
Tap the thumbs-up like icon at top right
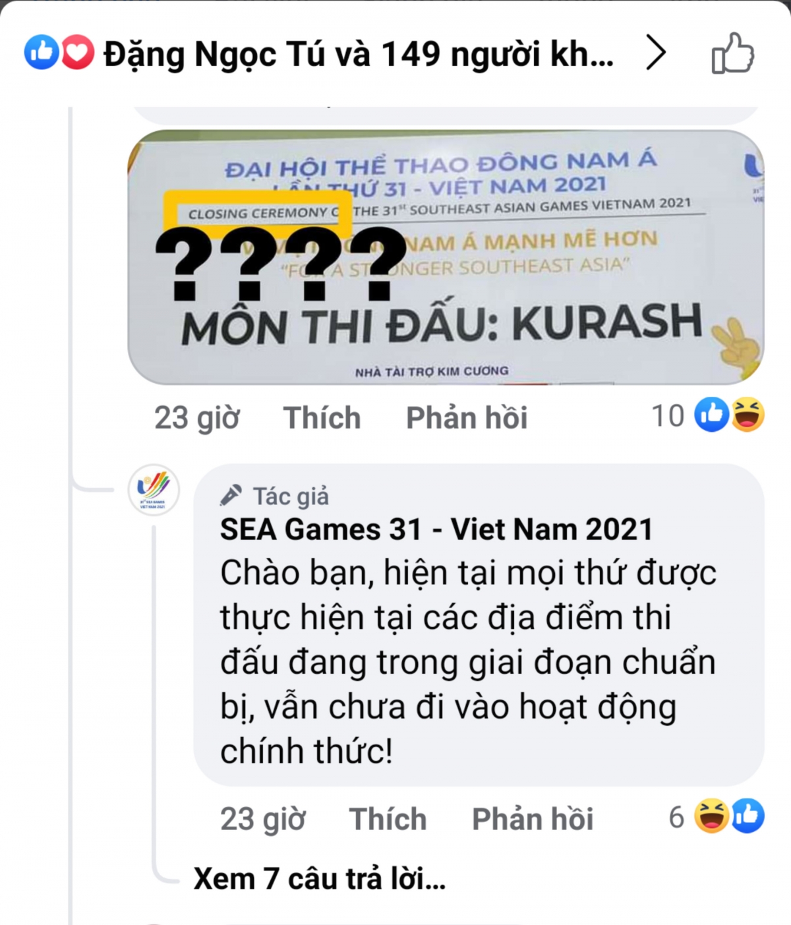[x=733, y=53]
